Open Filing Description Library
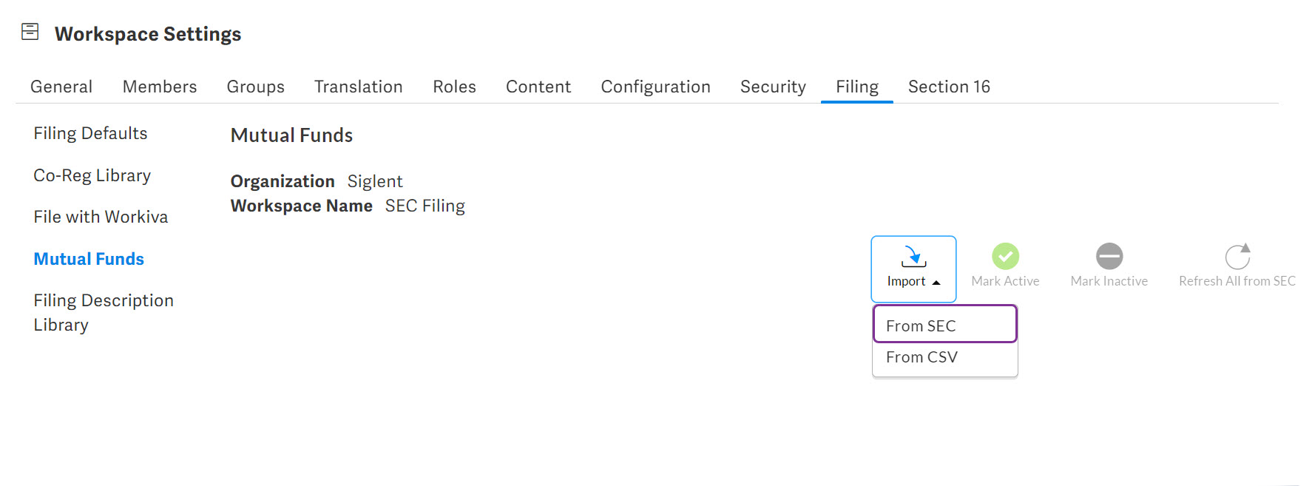 click(103, 312)
